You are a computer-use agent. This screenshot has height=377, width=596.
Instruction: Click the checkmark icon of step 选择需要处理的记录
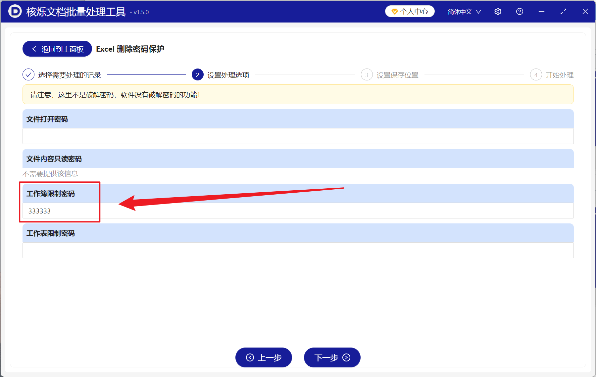click(28, 75)
